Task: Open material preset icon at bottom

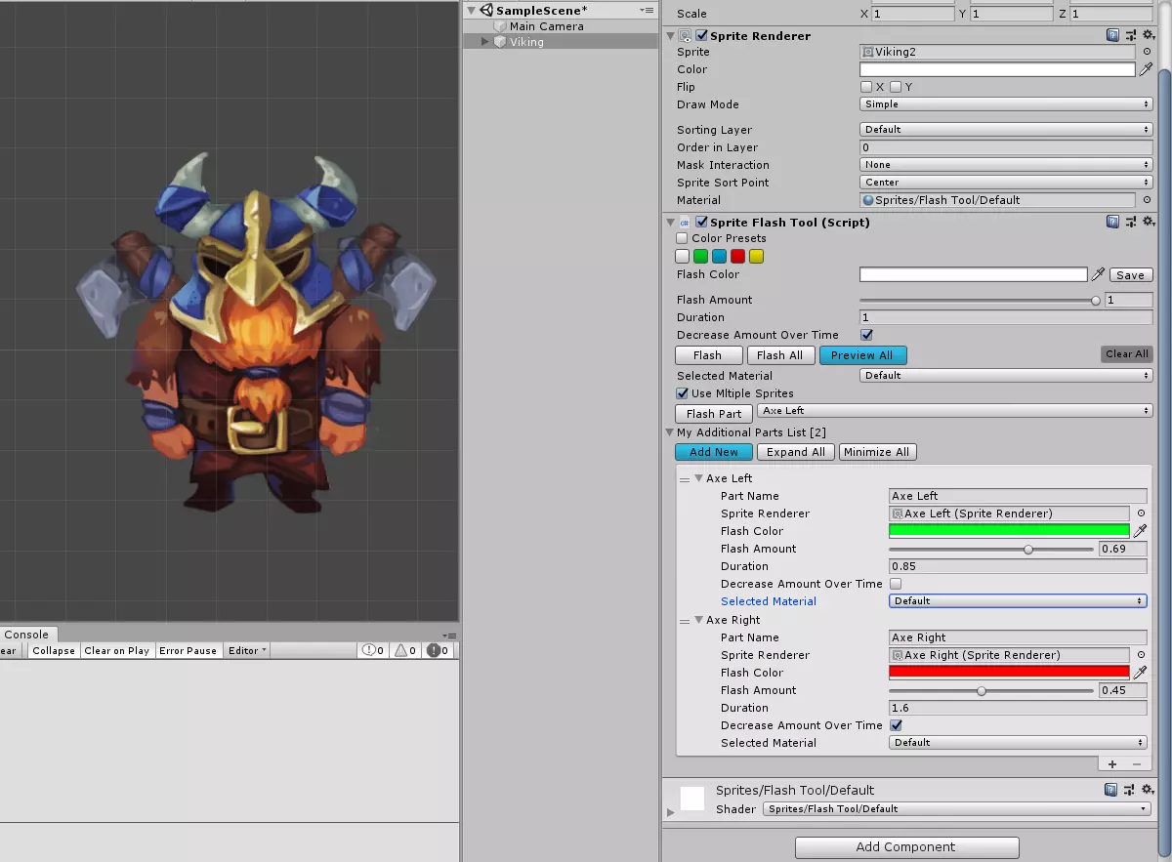Action: coord(1129,790)
